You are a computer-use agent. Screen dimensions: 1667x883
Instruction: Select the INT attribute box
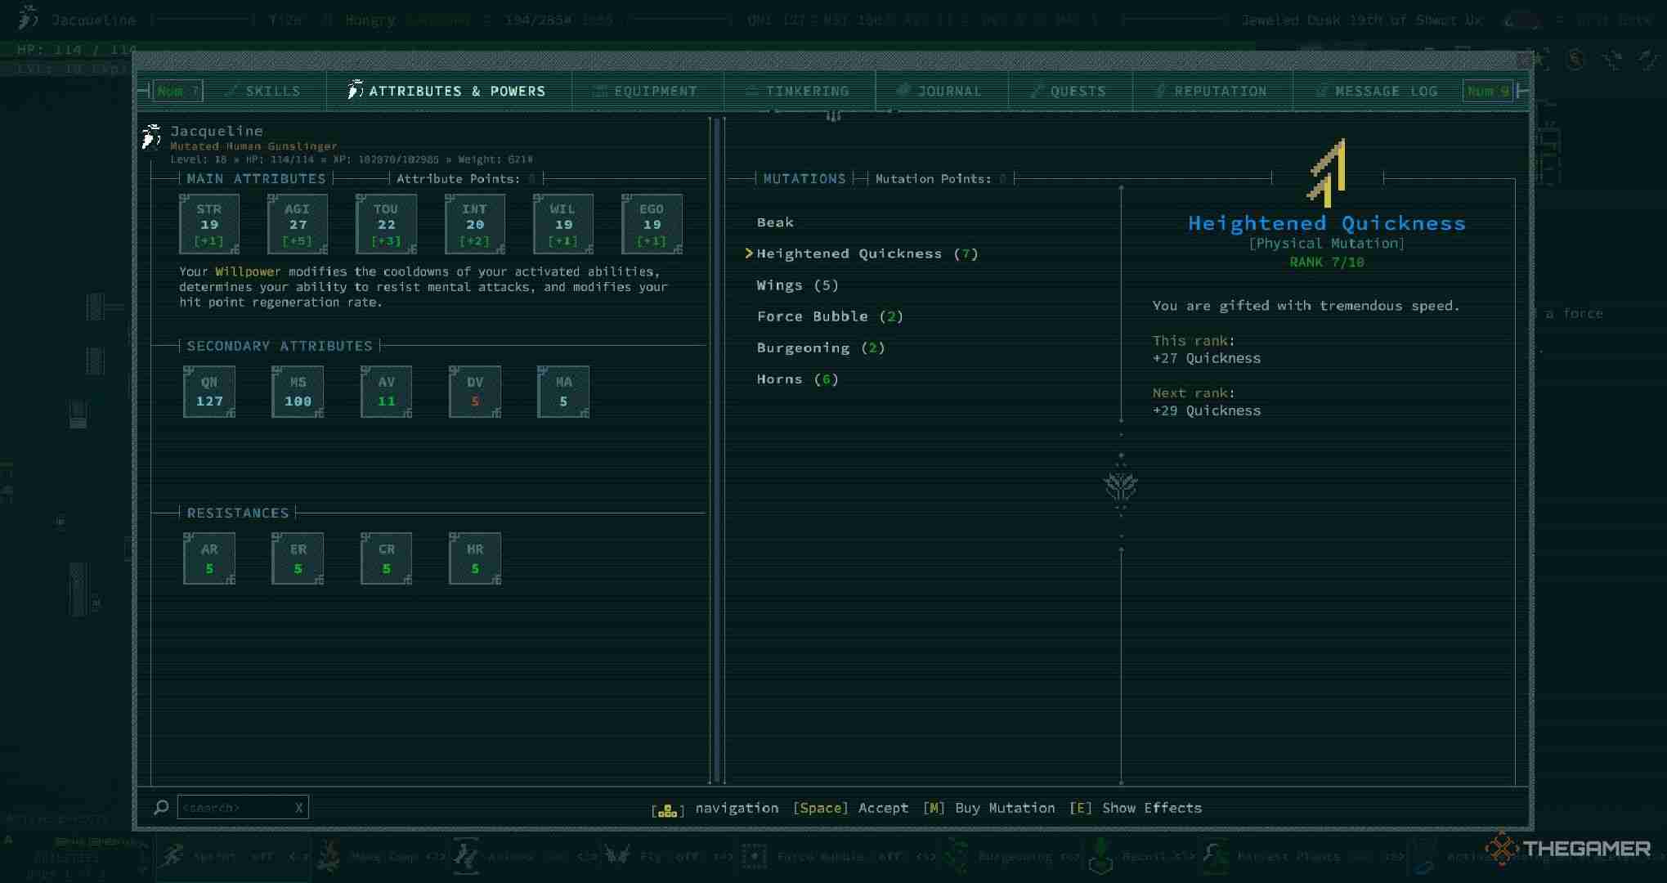point(475,224)
